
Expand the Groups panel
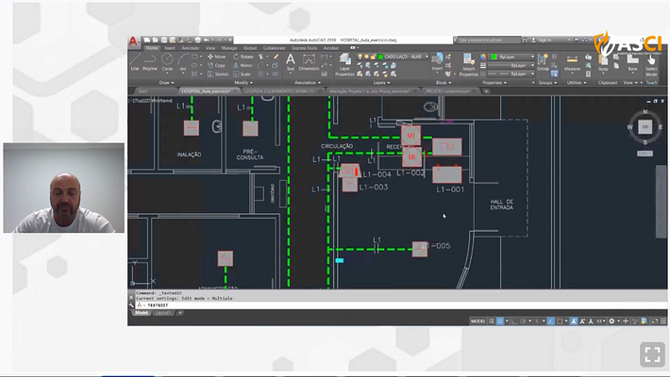(x=547, y=83)
